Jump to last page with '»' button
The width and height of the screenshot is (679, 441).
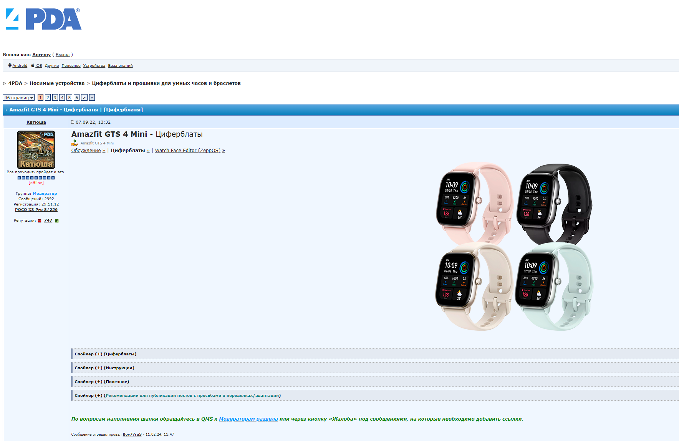point(92,98)
